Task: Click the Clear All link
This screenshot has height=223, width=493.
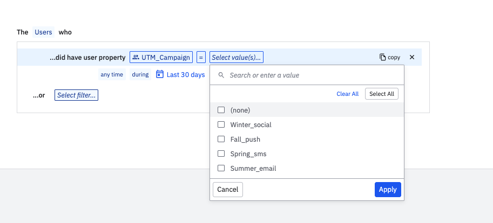Action: pyautogui.click(x=347, y=94)
